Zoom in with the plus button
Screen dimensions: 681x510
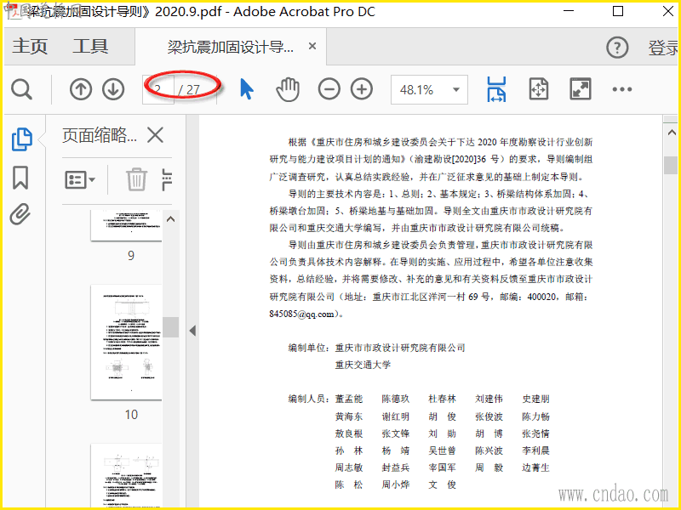click(x=362, y=89)
